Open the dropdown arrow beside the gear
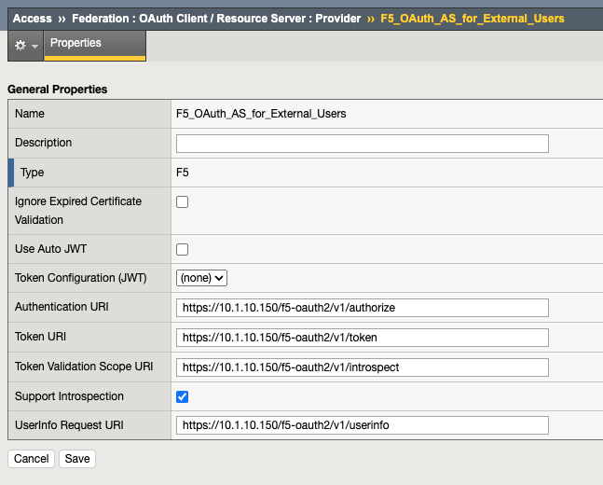 (34, 46)
